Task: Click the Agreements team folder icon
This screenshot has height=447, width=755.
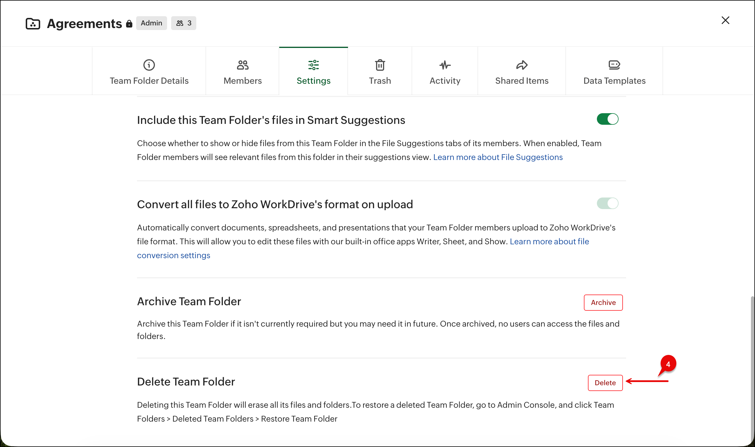Action: [33, 23]
